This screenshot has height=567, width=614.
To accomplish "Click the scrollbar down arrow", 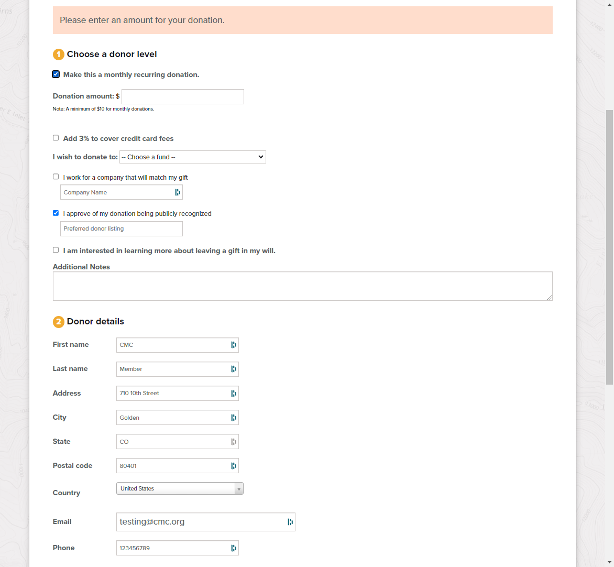I will (x=609, y=563).
